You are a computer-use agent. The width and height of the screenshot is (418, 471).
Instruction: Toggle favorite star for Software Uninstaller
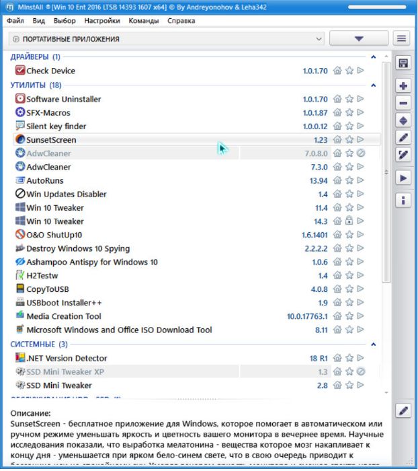[x=349, y=99]
